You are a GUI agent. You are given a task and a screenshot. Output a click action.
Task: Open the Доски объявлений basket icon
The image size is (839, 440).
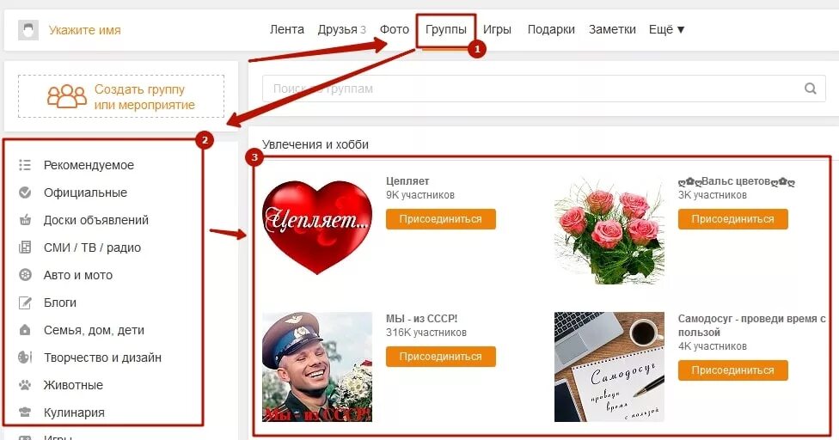pyautogui.click(x=25, y=220)
